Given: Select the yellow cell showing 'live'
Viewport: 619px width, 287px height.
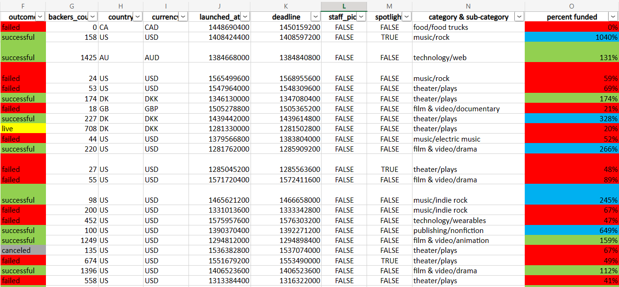Looking at the screenshot, I should [x=23, y=128].
